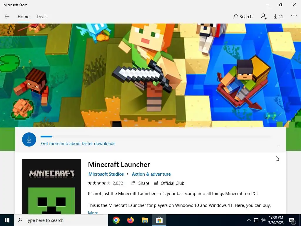Minimize the Microsoft Store window
The height and width of the screenshot is (226, 301).
pos(267,5)
